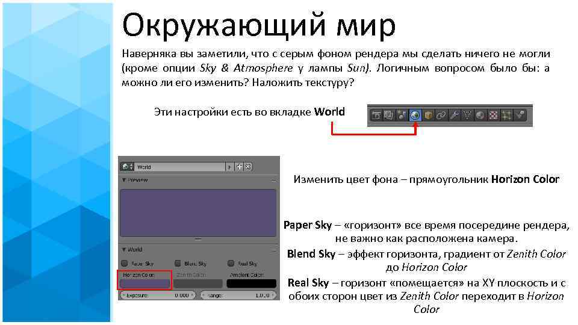Screen dimensions: 578x325
Task: Grab the World panel grip handle
Action: [x=273, y=250]
